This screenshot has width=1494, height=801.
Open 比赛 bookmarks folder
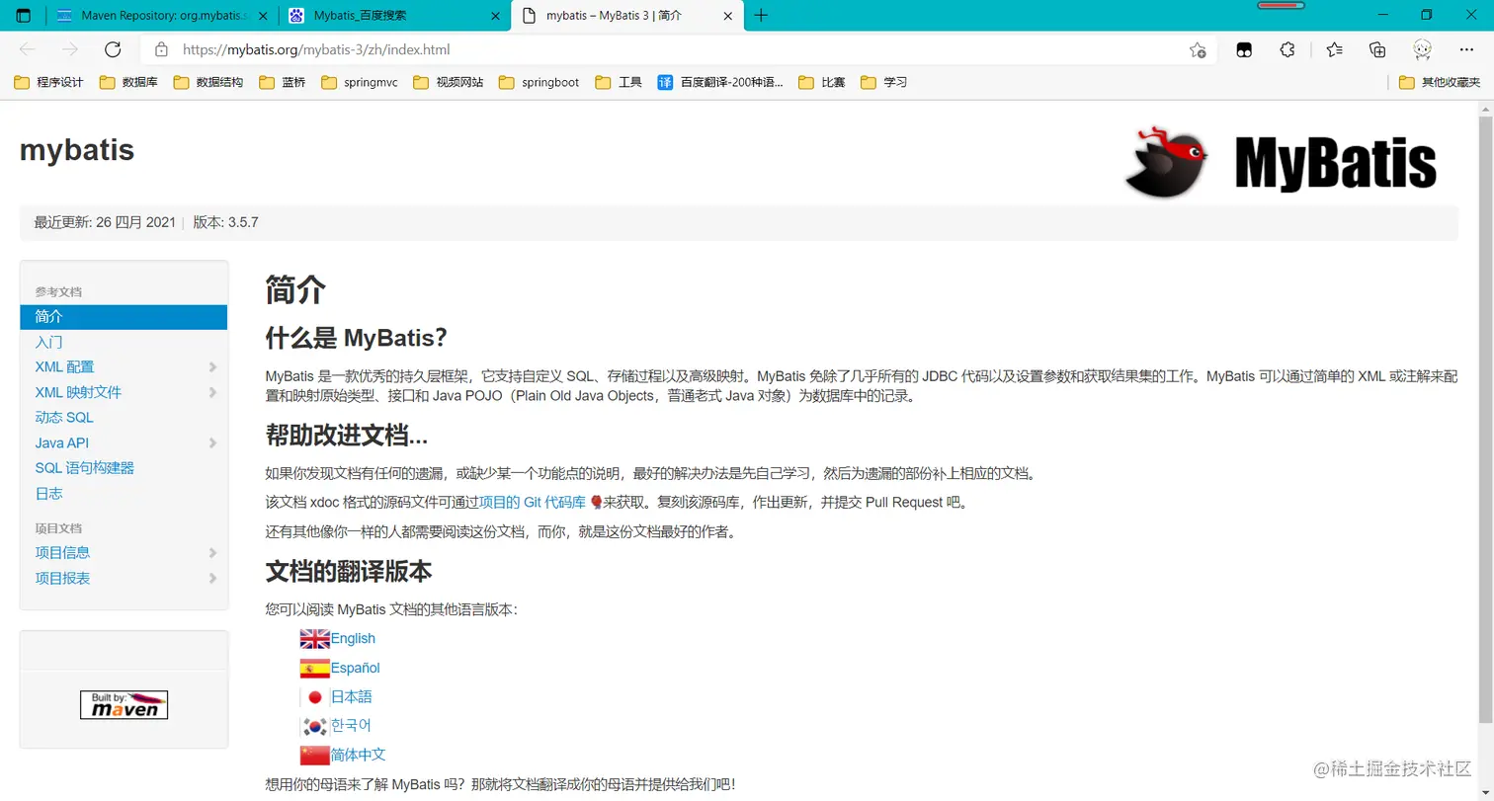pos(822,82)
